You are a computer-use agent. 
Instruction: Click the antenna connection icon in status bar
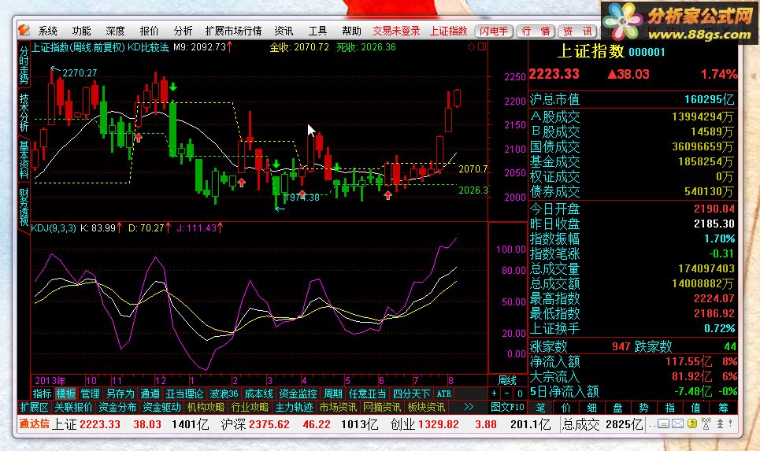[x=706, y=424]
